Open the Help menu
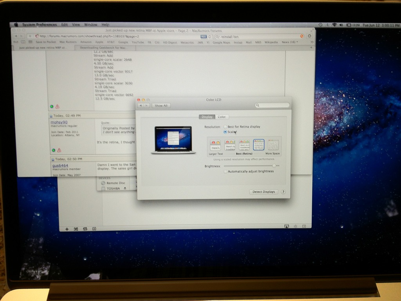 pyautogui.click(x=105, y=25)
